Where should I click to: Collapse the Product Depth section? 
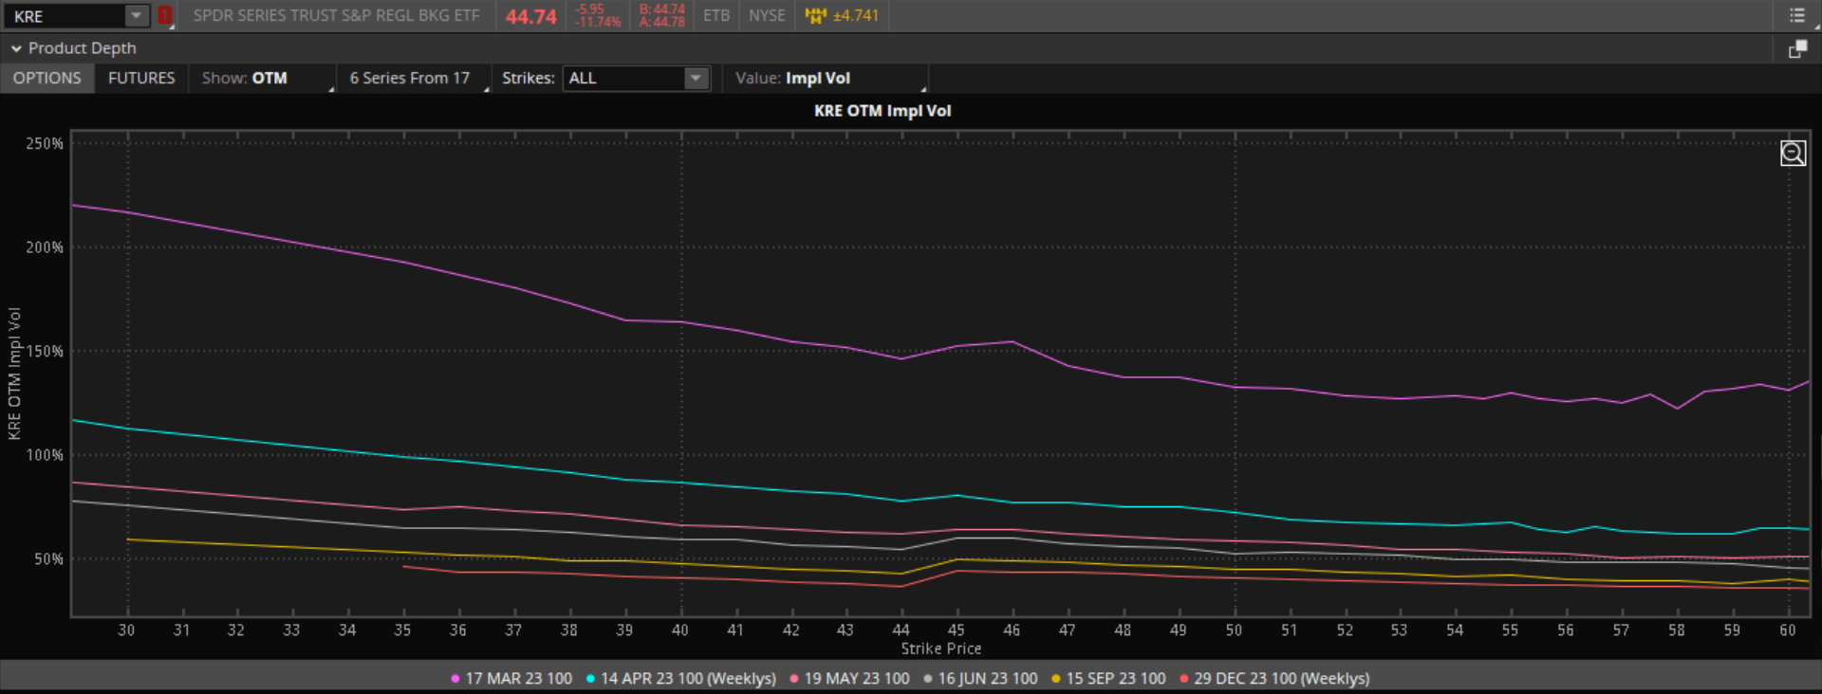16,48
